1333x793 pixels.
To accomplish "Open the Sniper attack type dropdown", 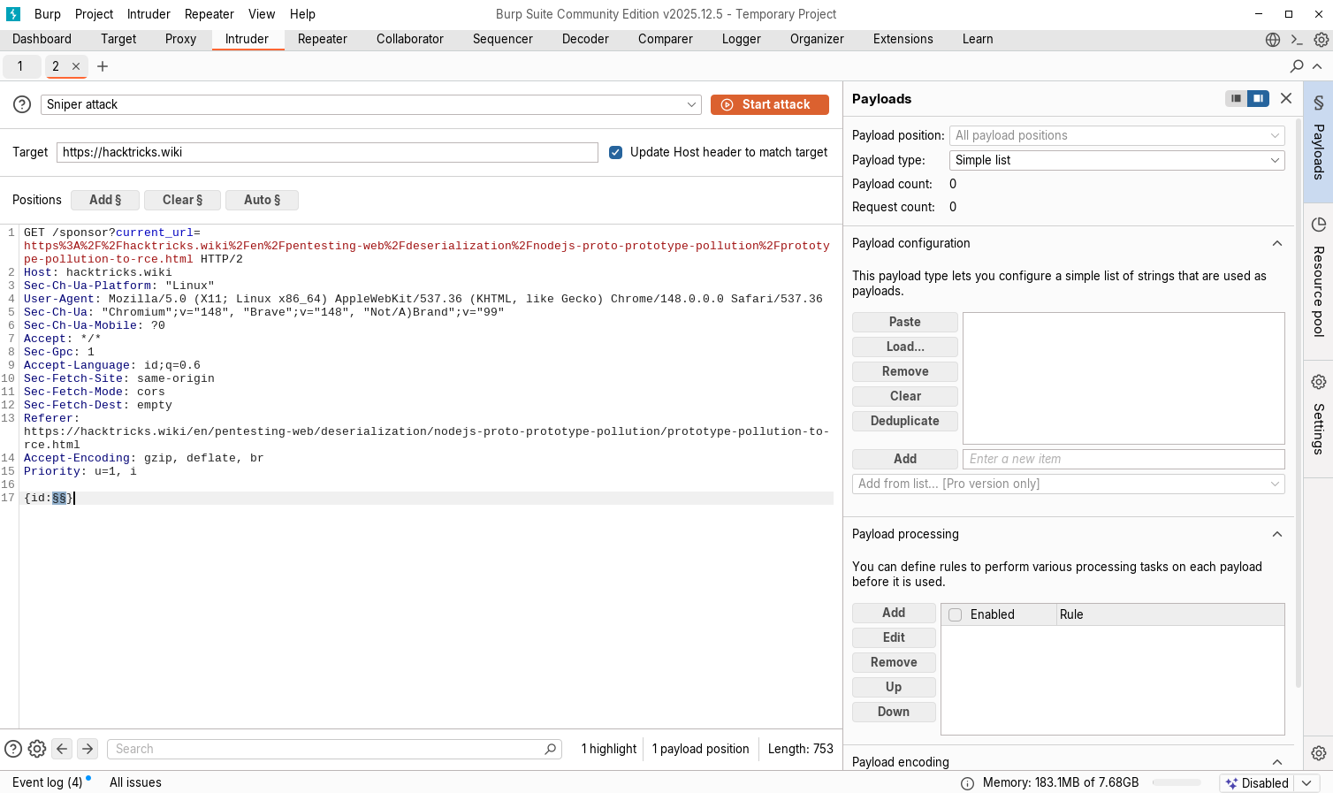I will tap(371, 104).
